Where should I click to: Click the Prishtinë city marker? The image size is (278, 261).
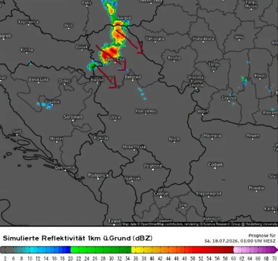tap(153, 169)
